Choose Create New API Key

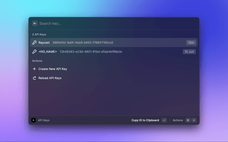[x=53, y=69]
